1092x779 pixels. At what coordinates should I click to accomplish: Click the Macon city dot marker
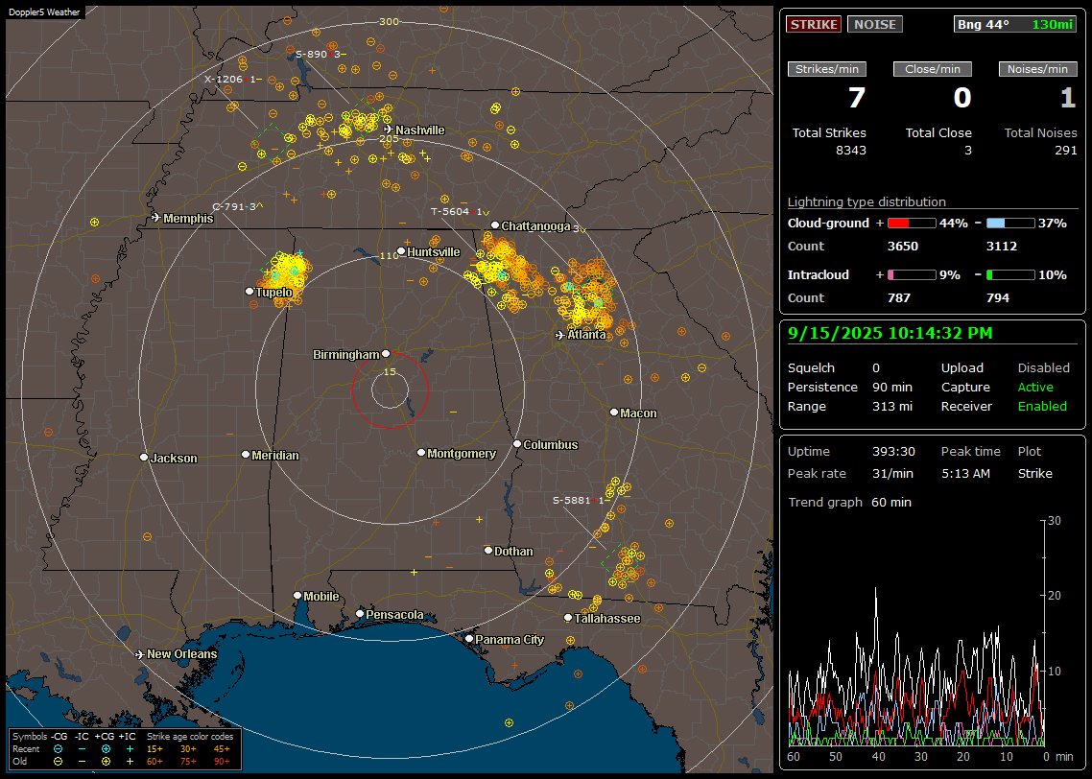[x=613, y=413]
